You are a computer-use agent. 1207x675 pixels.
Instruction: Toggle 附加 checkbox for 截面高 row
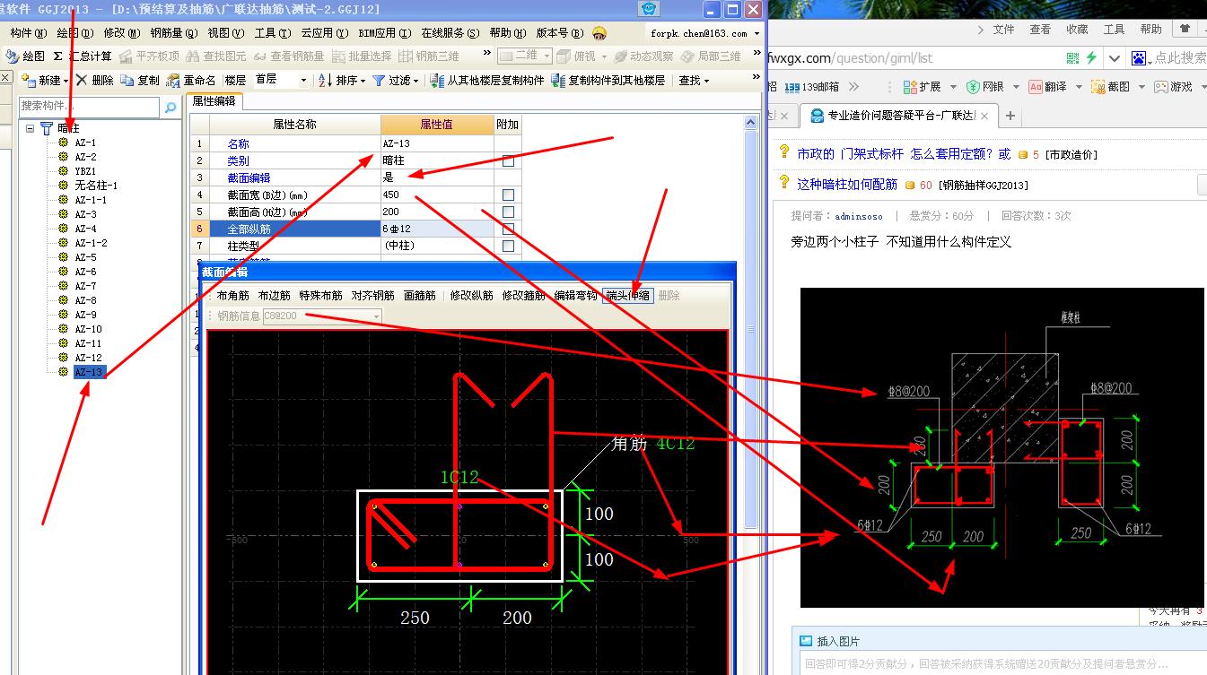(508, 212)
